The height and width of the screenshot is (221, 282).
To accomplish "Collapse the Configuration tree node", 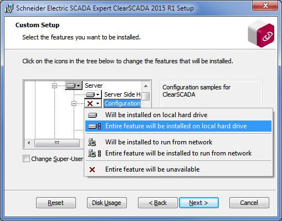I will click(x=74, y=103).
